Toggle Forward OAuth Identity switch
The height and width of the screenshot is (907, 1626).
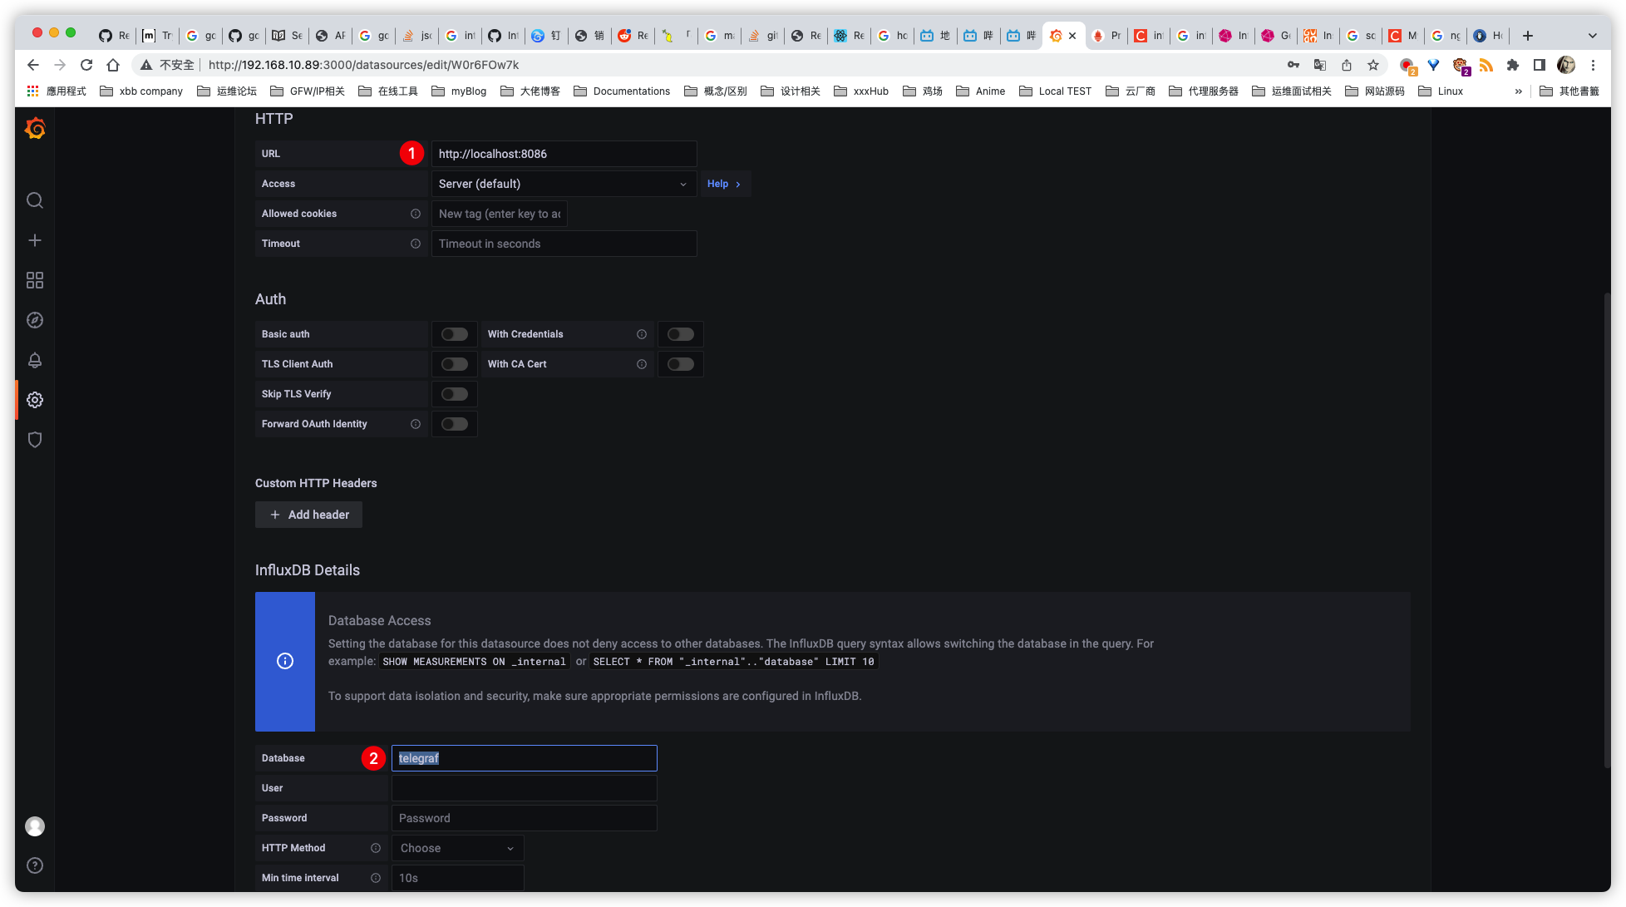pyautogui.click(x=455, y=424)
